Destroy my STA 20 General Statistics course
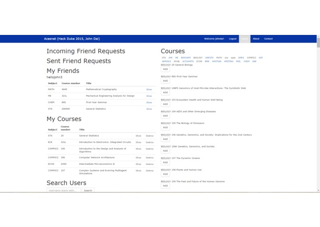The width and height of the screenshot is (320, 227). (x=150, y=136)
